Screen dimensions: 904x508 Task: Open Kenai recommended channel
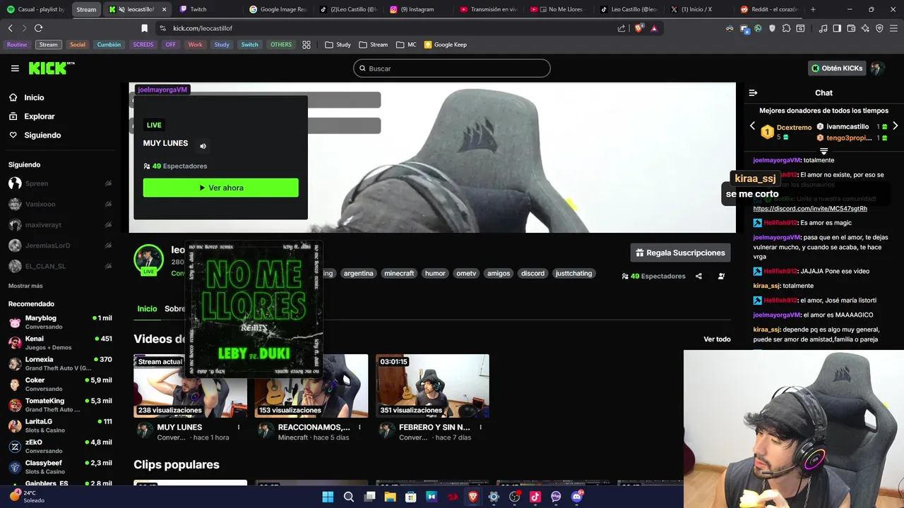(x=59, y=342)
